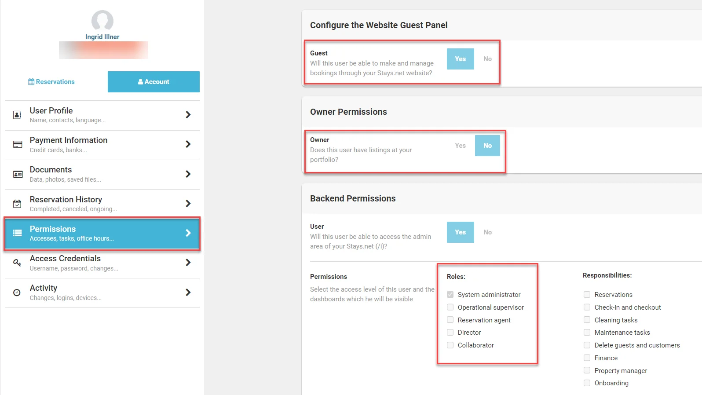Expand the User Profile section arrow

tap(188, 115)
